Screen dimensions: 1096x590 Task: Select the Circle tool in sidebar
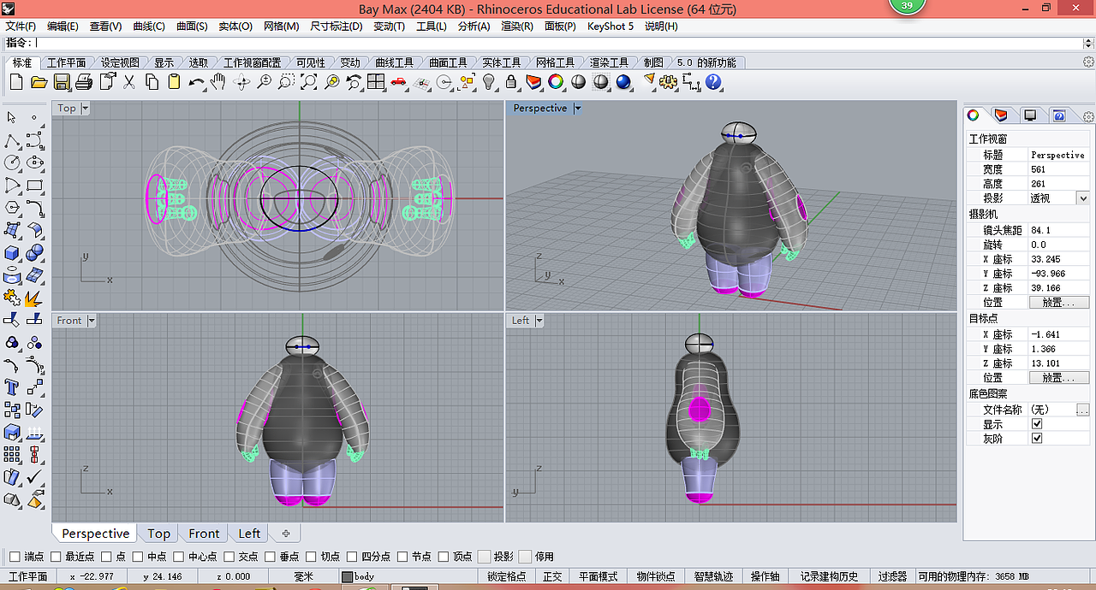(12, 162)
